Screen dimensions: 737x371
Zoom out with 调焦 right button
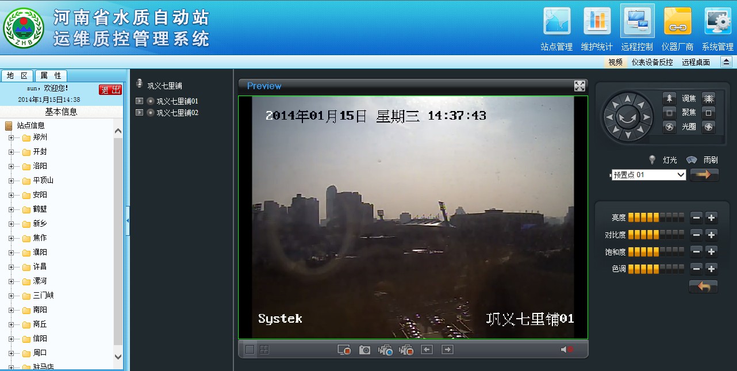[x=709, y=98]
